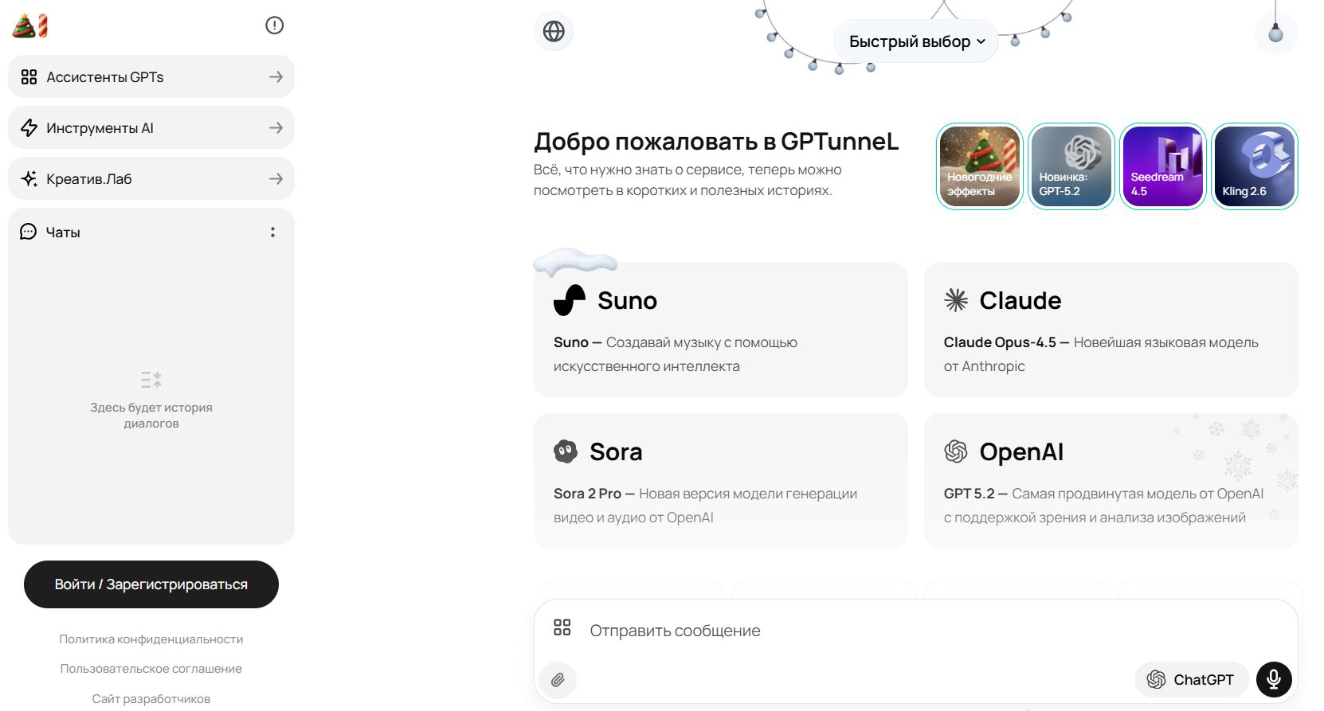Viewport: 1324px width, 711px height.
Task: Open the Инструменты AI section
Action: tap(151, 127)
